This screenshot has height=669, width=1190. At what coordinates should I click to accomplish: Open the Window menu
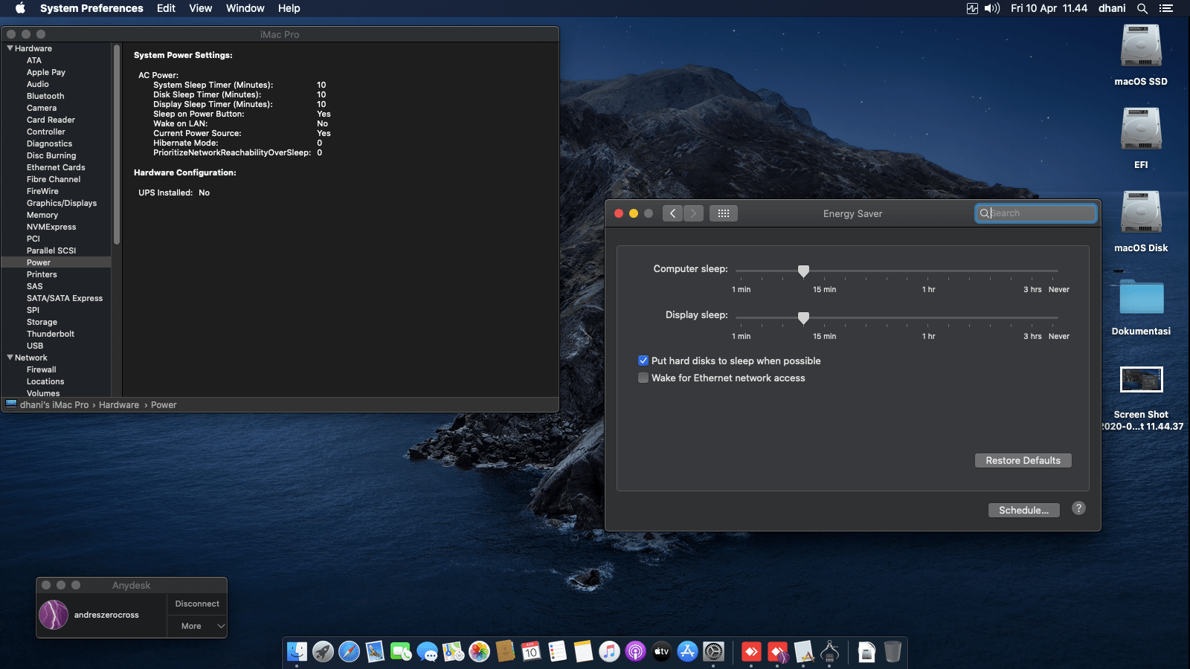[x=245, y=8]
